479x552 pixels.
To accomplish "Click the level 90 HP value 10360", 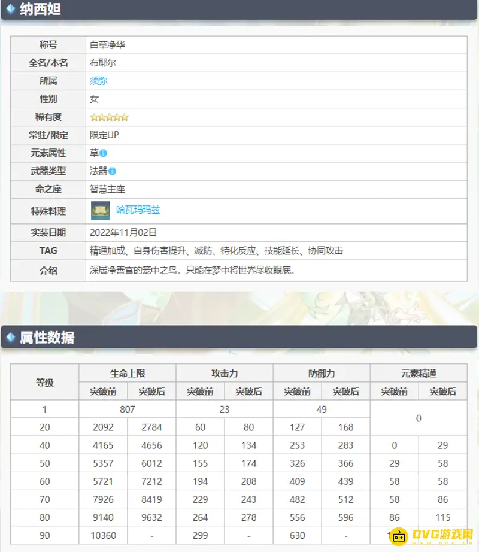I will [103, 535].
